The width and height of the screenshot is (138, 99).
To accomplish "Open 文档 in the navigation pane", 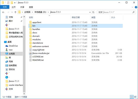I will 11,17.
